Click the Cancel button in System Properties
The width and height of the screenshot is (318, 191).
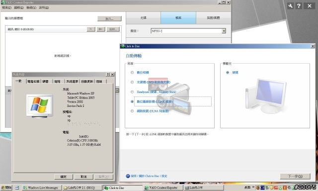point(84,177)
